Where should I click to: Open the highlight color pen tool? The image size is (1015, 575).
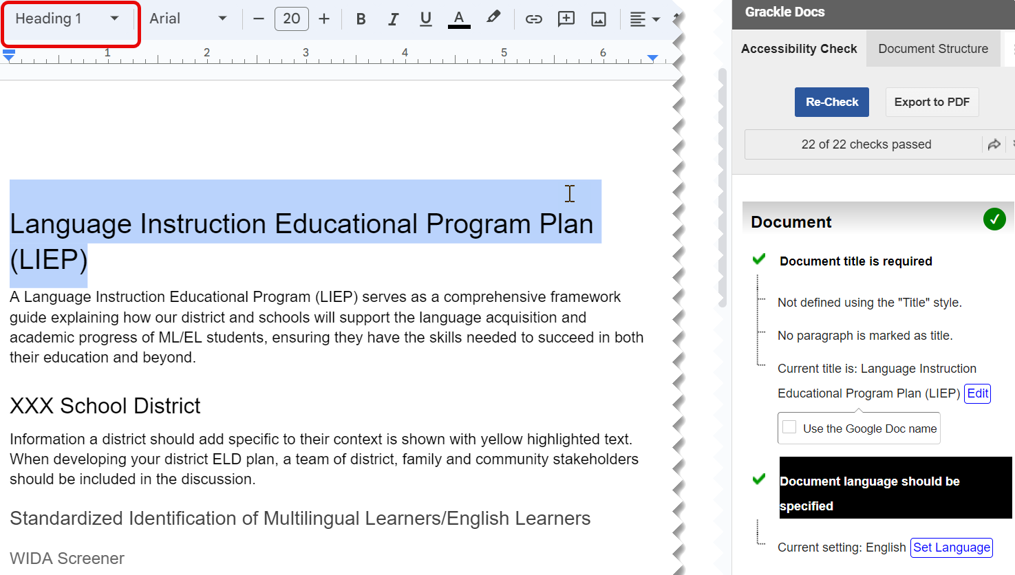pyautogui.click(x=493, y=18)
